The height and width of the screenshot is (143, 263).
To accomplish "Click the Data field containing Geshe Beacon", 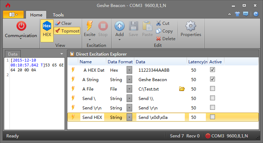I will (161, 80).
